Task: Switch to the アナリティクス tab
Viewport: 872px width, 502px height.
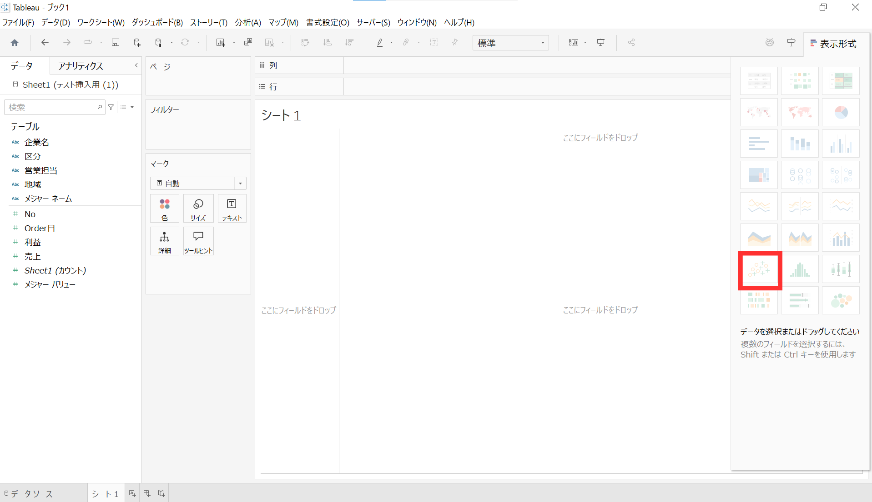Action: coord(81,66)
